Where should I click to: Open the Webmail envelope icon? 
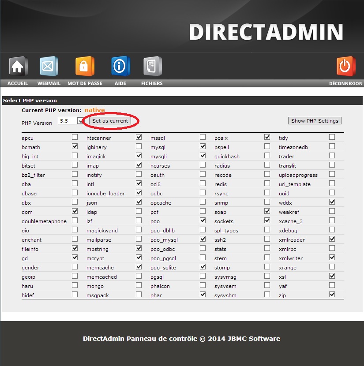[49, 66]
